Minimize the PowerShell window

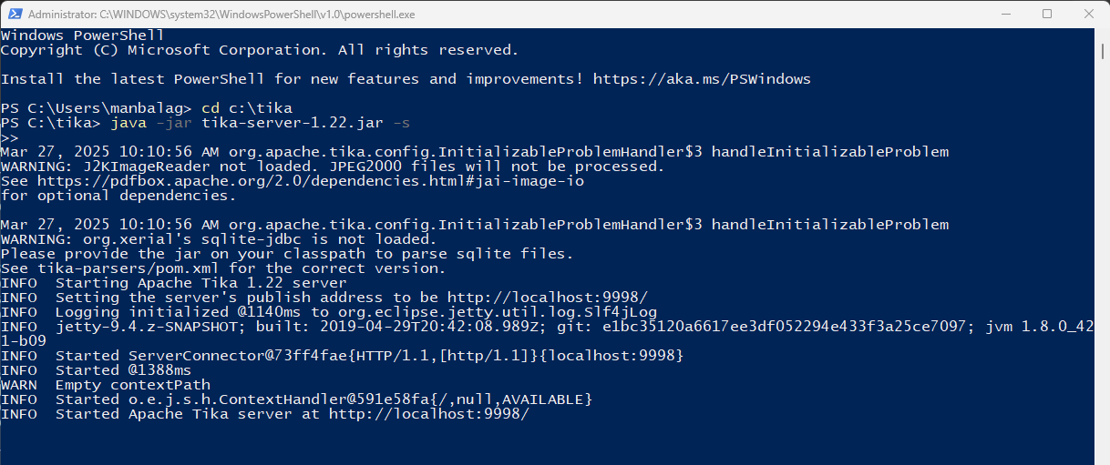point(1006,14)
